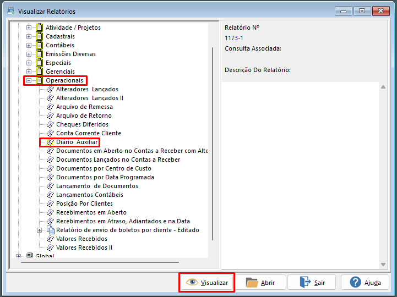Select Documentos Lançados no Contas a Receber

coord(118,159)
